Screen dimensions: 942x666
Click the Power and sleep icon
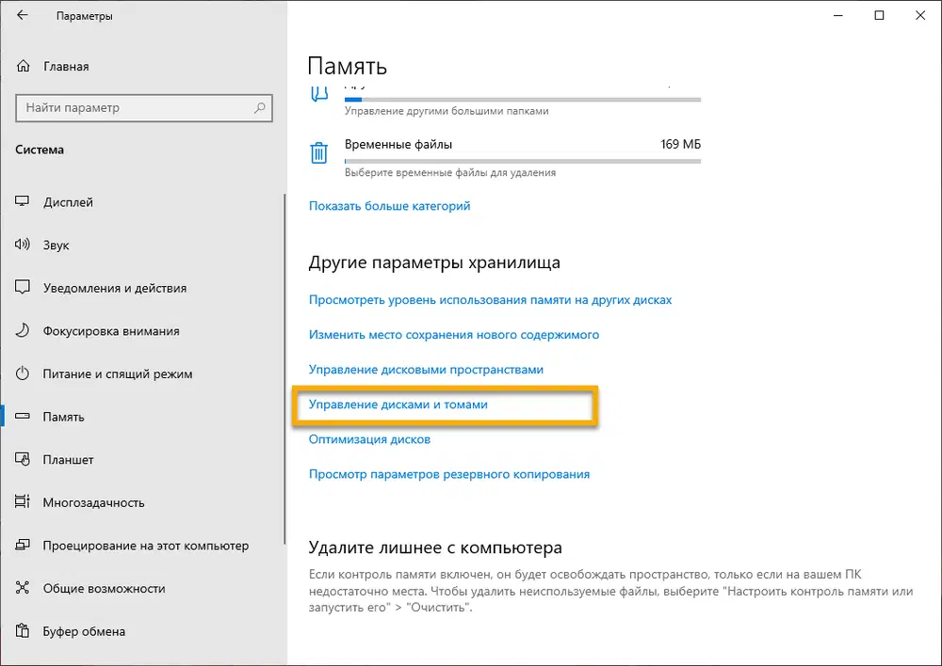tap(24, 374)
